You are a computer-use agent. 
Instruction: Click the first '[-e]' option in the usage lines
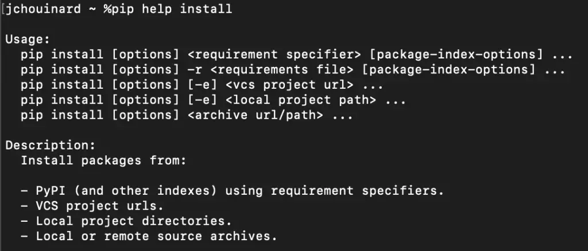pyautogui.click(x=202, y=85)
